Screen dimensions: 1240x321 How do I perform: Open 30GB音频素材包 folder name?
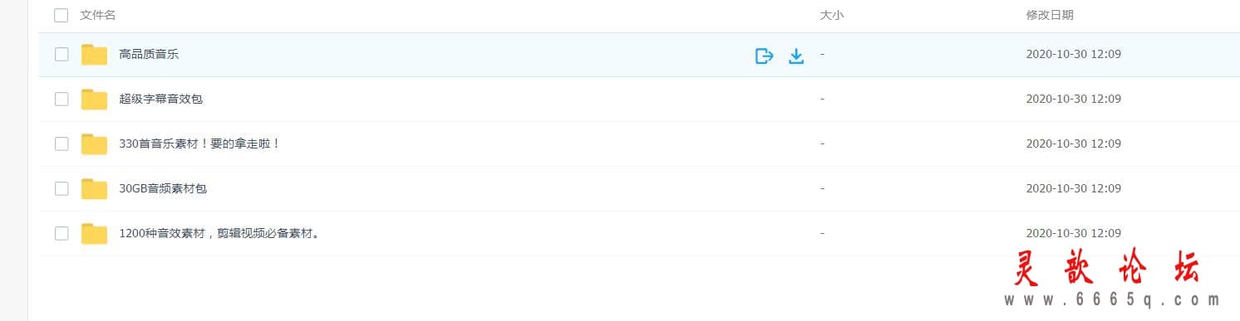click(163, 189)
